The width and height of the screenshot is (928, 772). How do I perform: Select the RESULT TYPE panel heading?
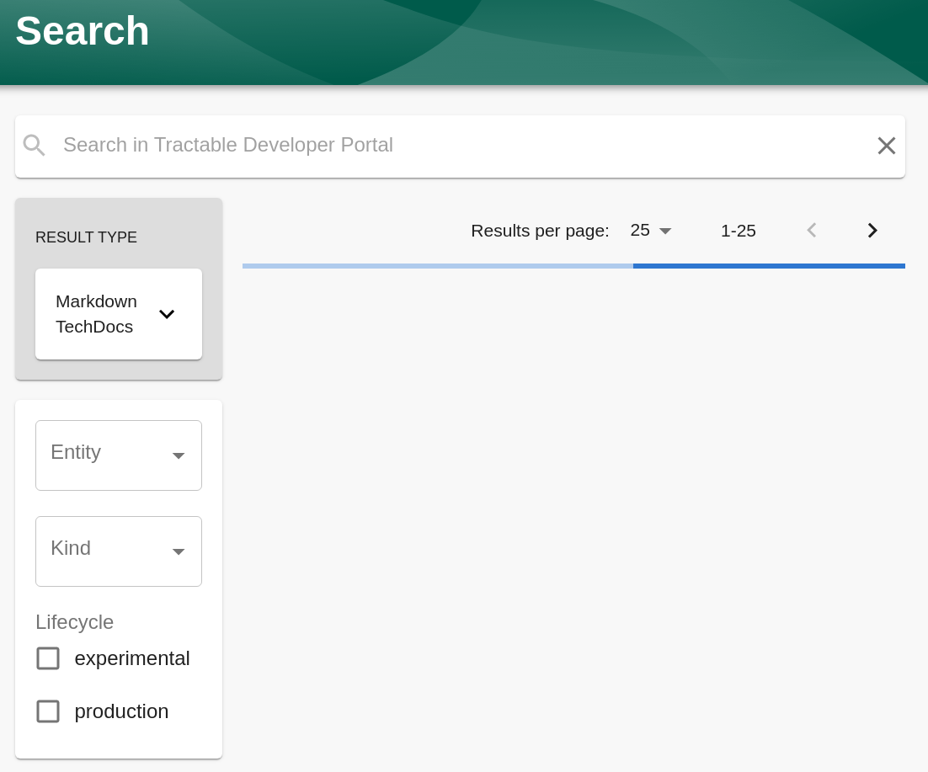click(x=86, y=237)
